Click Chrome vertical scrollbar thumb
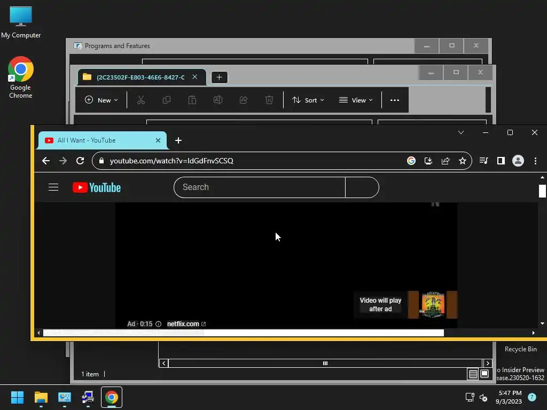Screen dimensions: 547x410 (542, 191)
